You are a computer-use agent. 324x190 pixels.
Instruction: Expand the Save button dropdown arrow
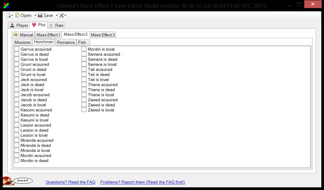(x=57, y=15)
